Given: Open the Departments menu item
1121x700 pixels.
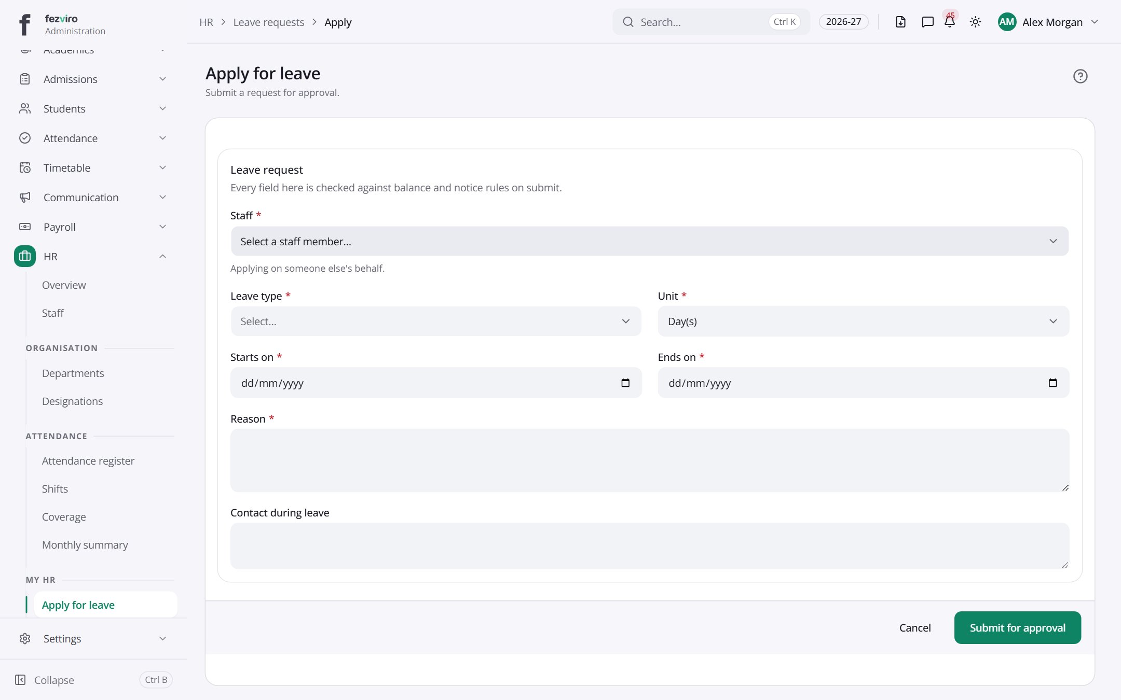Looking at the screenshot, I should (x=73, y=373).
